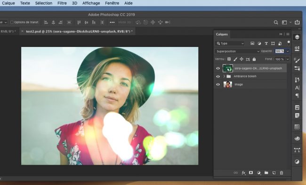Align bottom edges in options bar
The width and height of the screenshot is (306, 185).
pos(94,23)
